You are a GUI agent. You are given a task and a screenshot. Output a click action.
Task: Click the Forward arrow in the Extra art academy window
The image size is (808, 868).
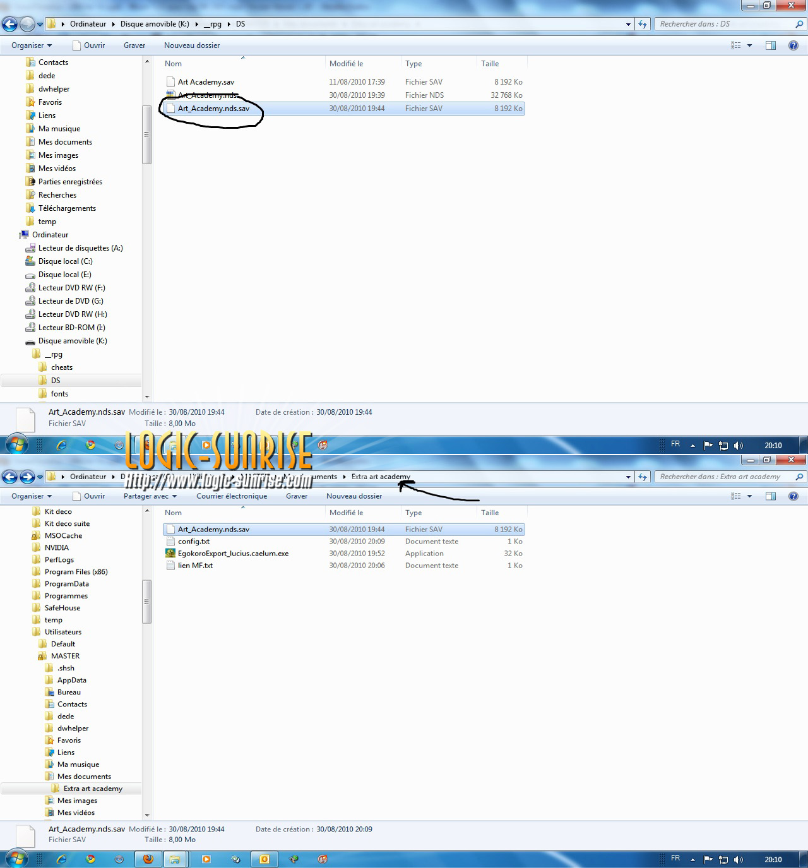(x=27, y=477)
